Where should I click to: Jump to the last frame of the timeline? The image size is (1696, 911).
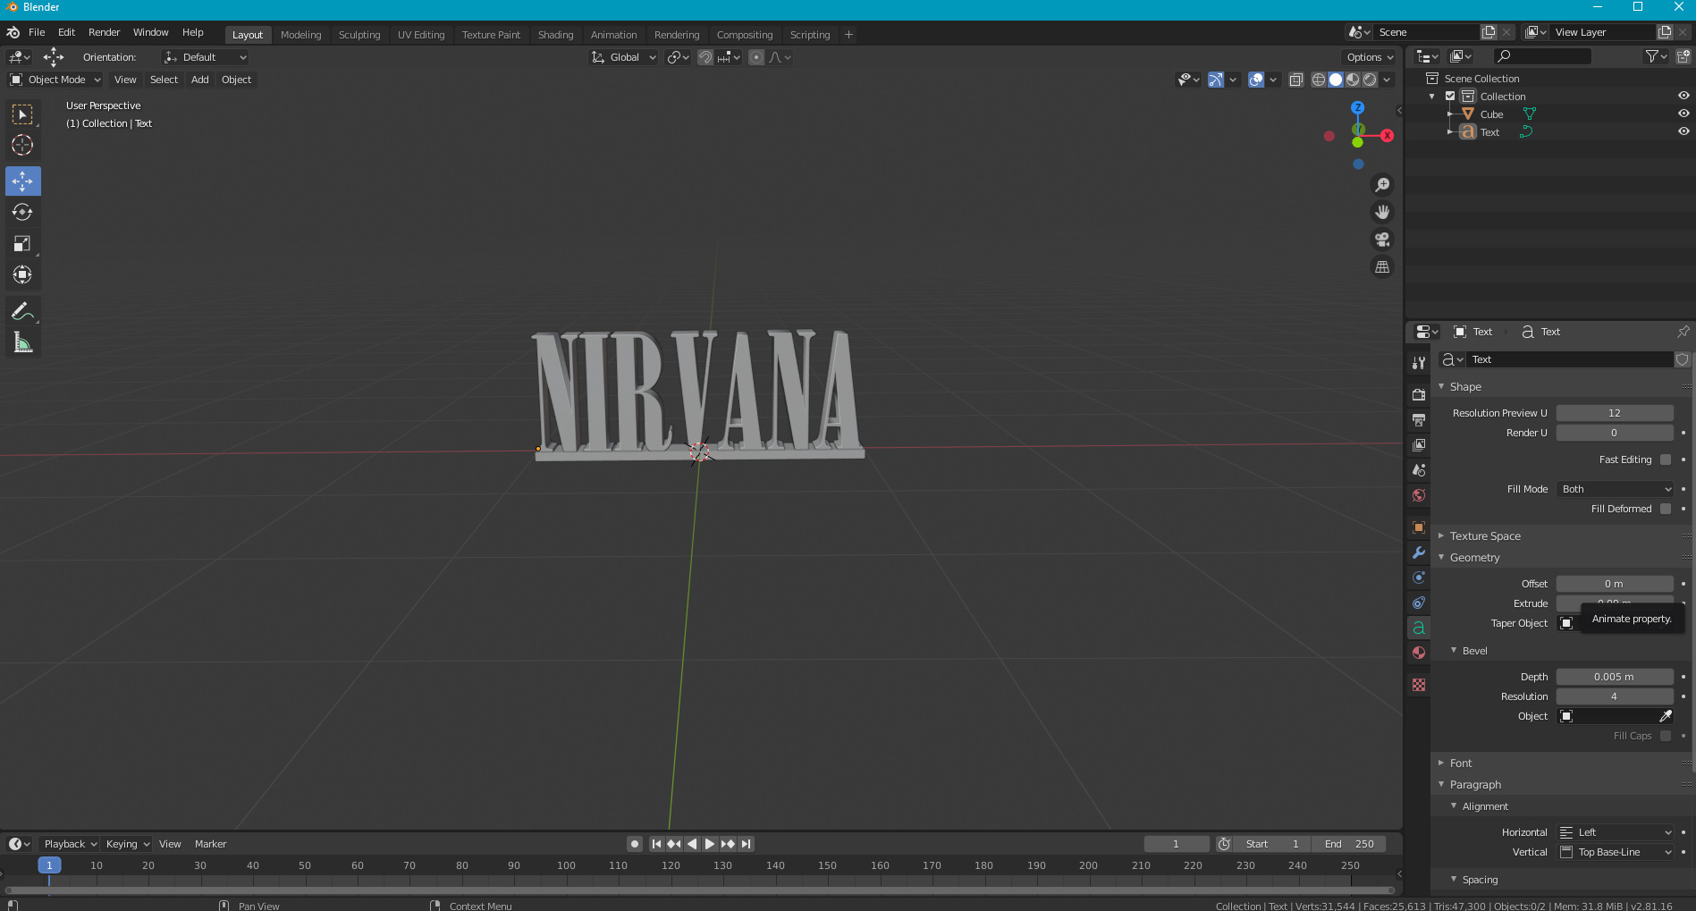(745, 843)
